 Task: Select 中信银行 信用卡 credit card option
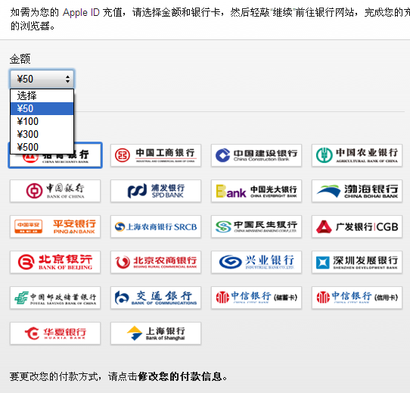(357, 298)
